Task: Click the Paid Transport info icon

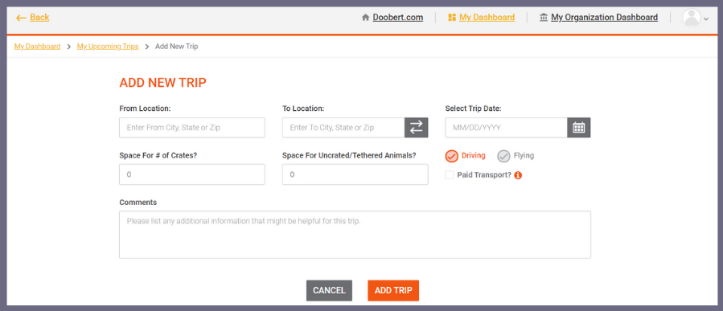Action: (x=518, y=175)
